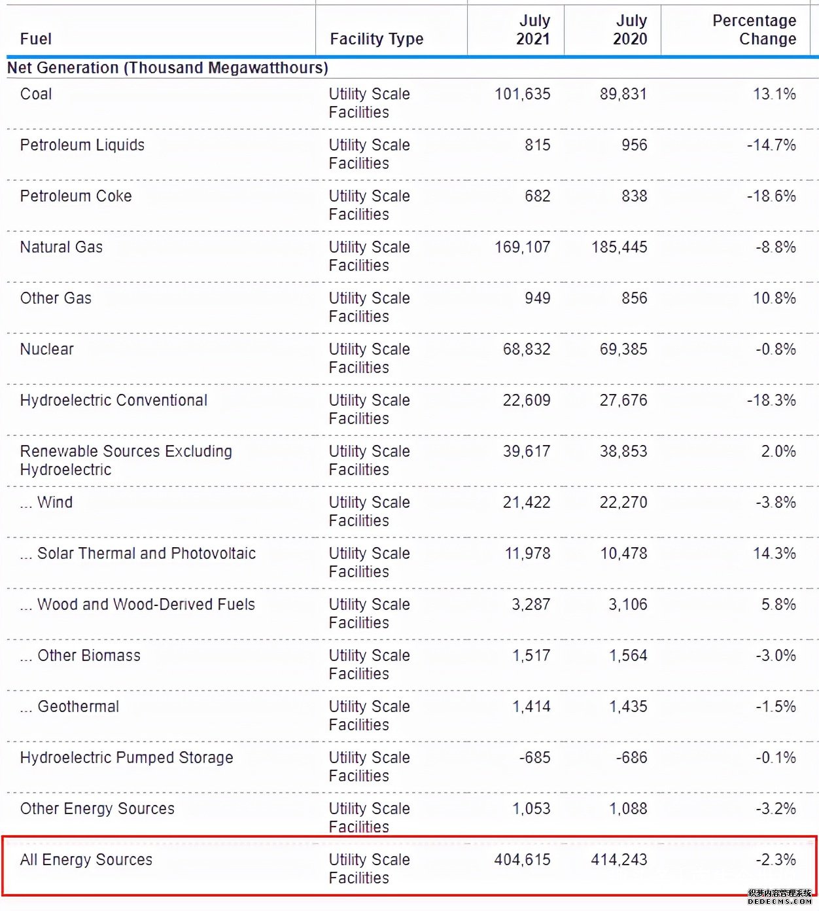The image size is (819, 911).
Task: Click the July 2021 column header
Action: coord(533,30)
